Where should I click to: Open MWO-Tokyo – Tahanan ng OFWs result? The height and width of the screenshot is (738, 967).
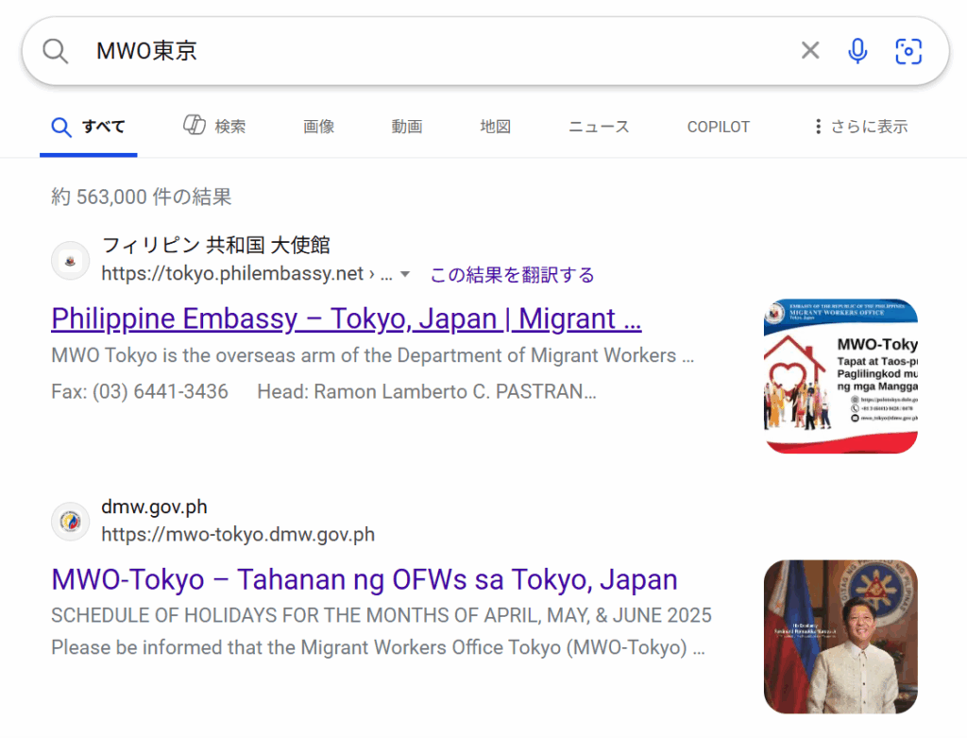(365, 580)
